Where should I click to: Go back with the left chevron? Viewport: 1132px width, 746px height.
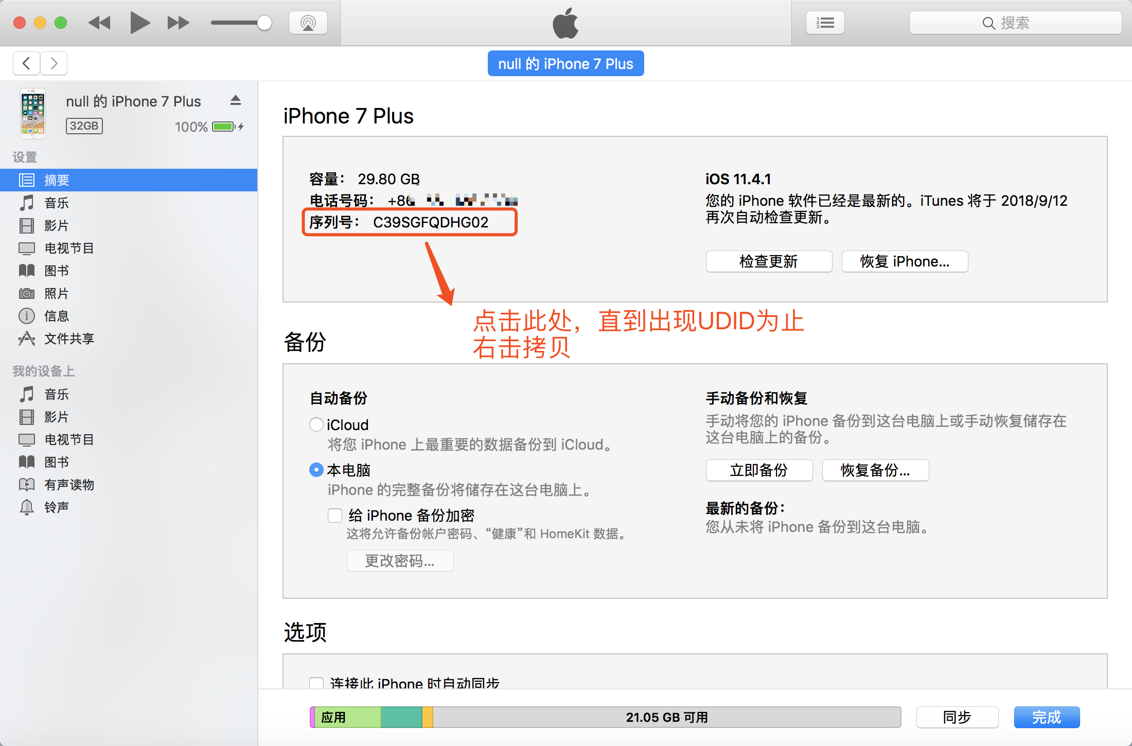click(27, 63)
